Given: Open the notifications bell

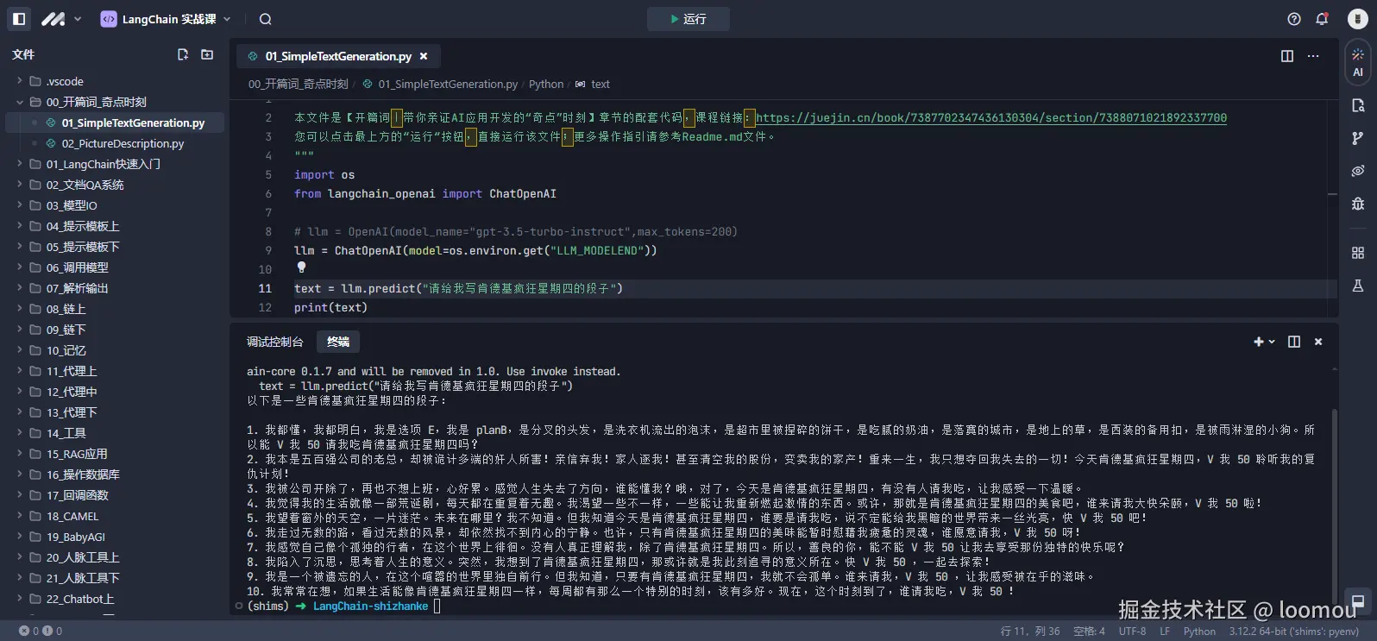Looking at the screenshot, I should 1321,19.
